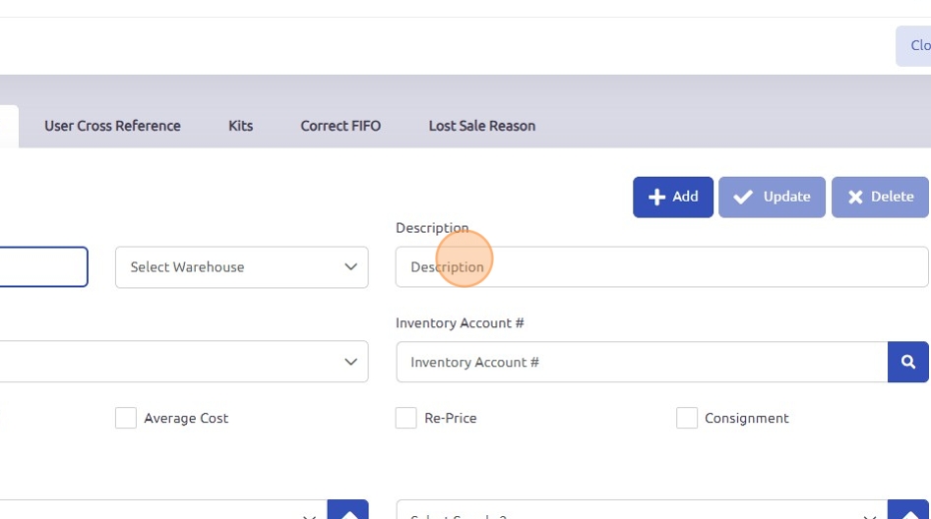Check the Consignment checkbox
This screenshot has width=931, height=519.
tap(687, 418)
